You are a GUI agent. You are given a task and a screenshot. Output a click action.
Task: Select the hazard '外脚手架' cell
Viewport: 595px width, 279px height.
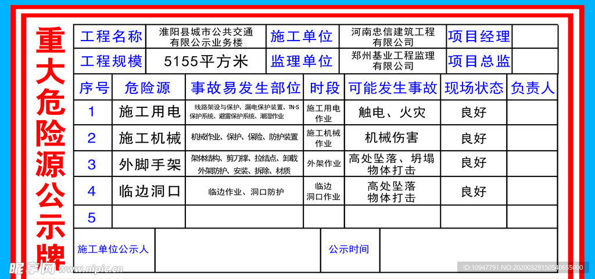150,165
